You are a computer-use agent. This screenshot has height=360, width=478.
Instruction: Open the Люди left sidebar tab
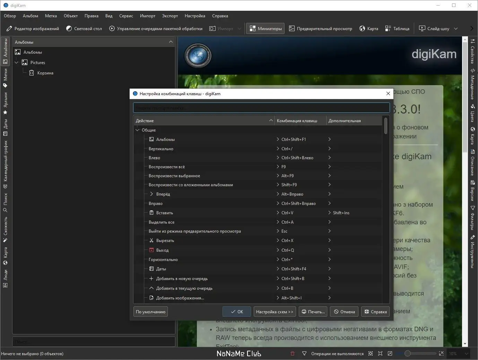pyautogui.click(x=5, y=278)
